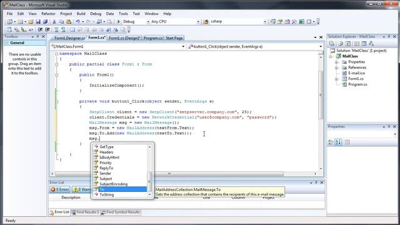
Task: Select Program.cs in the Solution Explorer tree
Action: tap(357, 84)
